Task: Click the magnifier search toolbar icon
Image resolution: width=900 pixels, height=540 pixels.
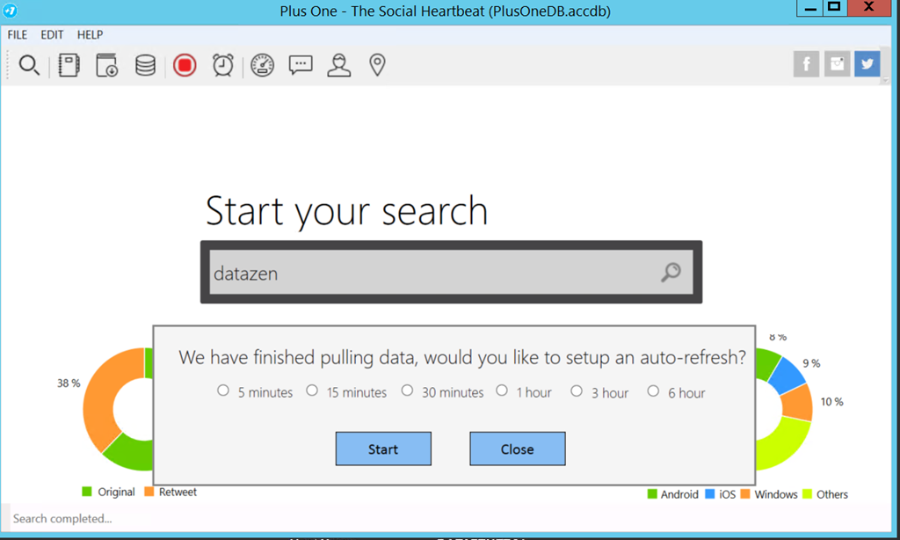Action: tap(29, 66)
